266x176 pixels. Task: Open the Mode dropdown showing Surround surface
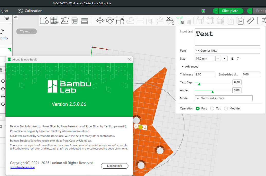pos(224,98)
